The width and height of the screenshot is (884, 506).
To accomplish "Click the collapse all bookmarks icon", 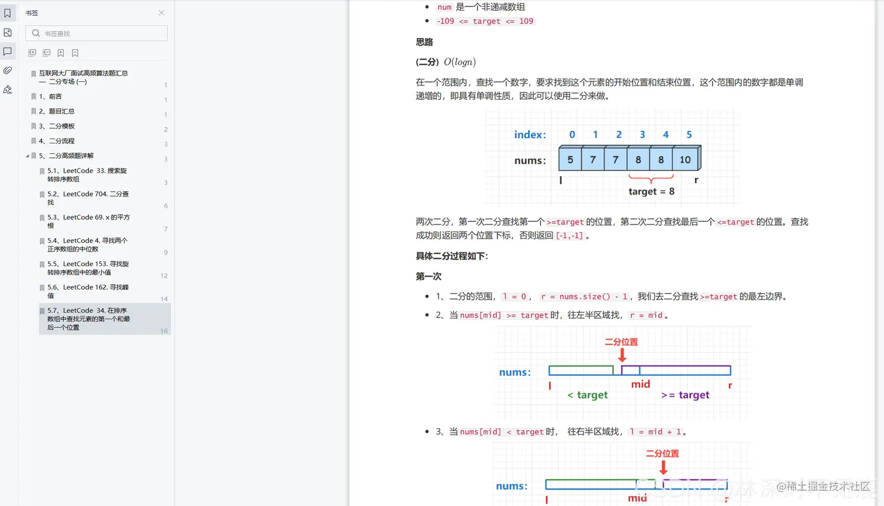I will (x=47, y=53).
